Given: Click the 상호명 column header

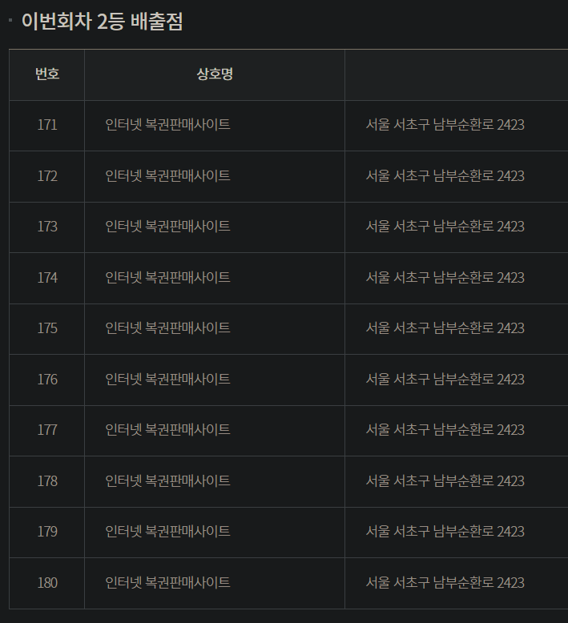Looking at the screenshot, I should (215, 74).
